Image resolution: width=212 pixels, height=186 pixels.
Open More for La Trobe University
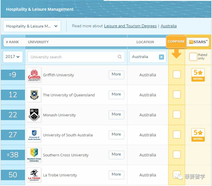[116, 175]
